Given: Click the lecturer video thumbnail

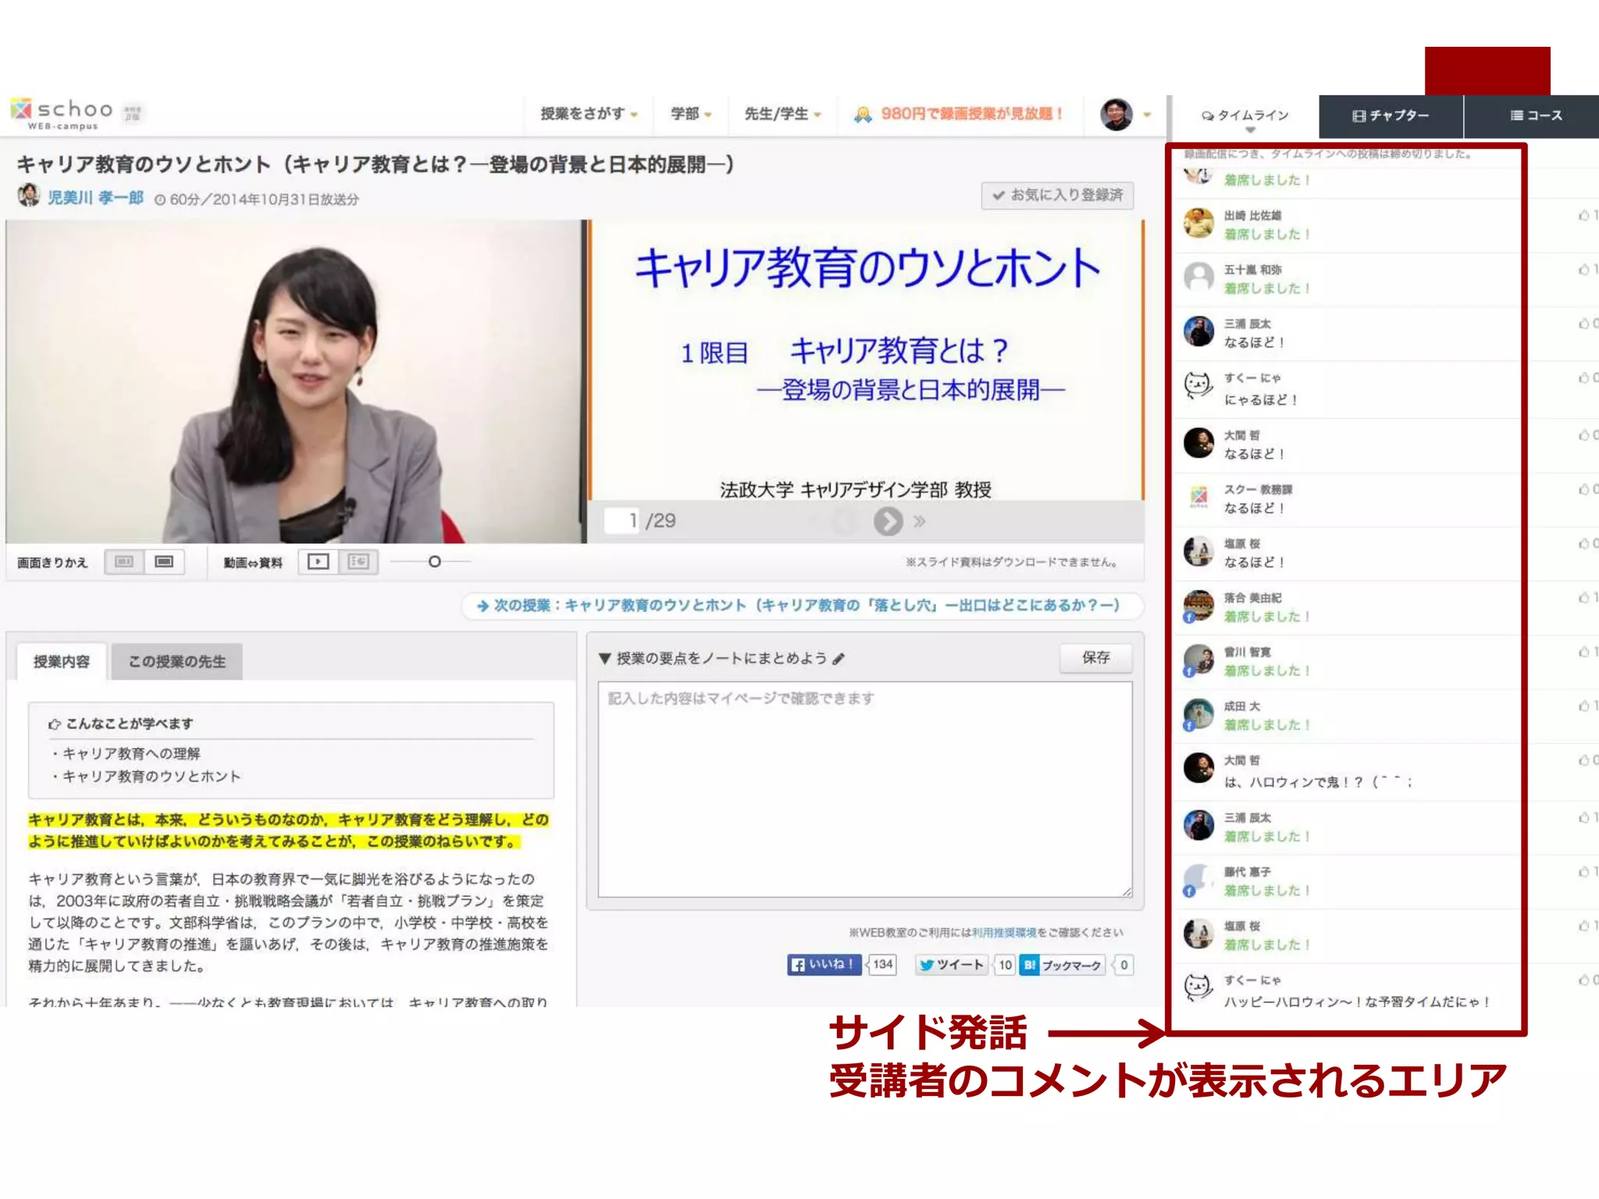Looking at the screenshot, I should [295, 381].
